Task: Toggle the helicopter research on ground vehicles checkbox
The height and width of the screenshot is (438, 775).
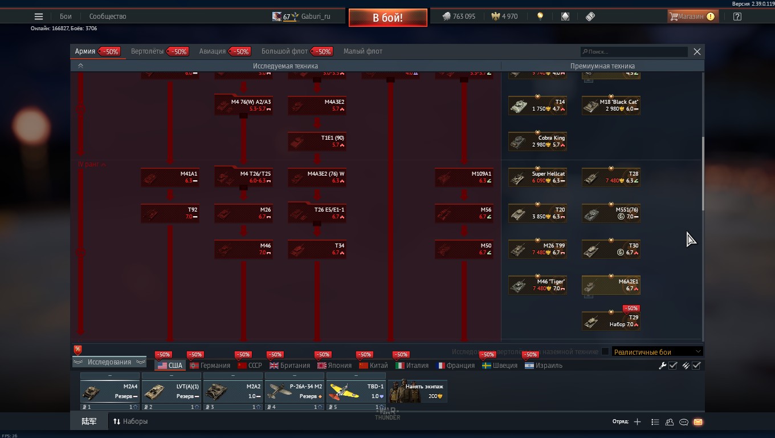Action: [x=605, y=352]
